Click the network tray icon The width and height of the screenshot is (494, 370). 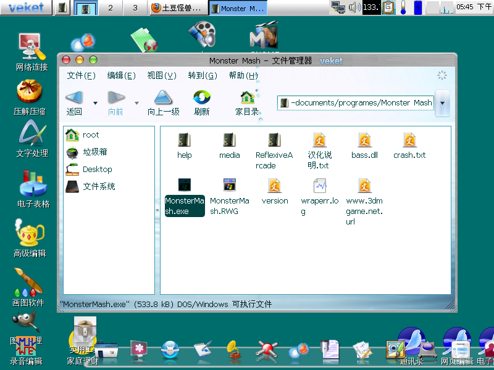click(x=338, y=7)
